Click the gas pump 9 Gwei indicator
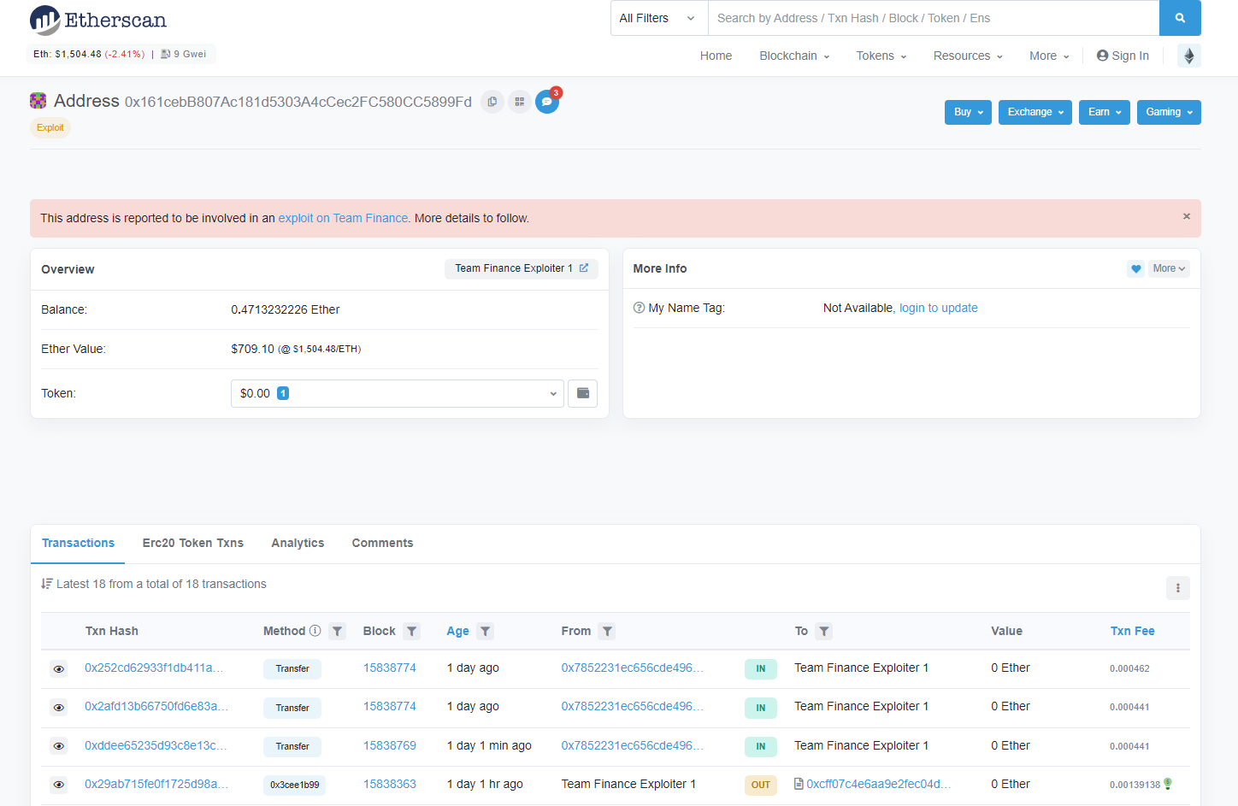1238x806 pixels. coord(183,54)
